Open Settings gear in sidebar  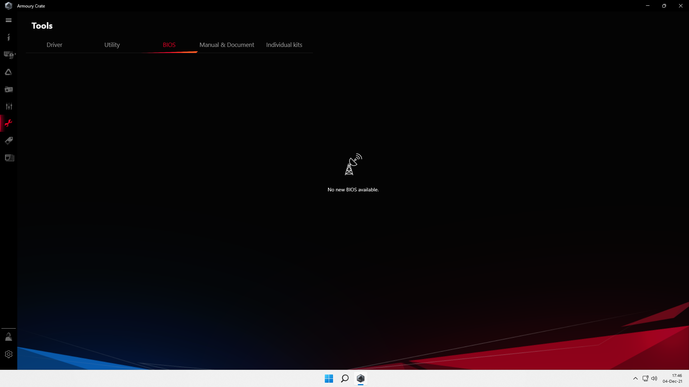pos(9,354)
